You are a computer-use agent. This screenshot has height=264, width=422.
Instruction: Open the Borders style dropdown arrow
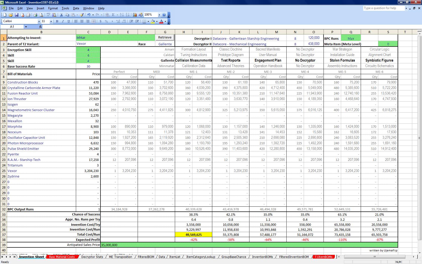coord(148,21)
